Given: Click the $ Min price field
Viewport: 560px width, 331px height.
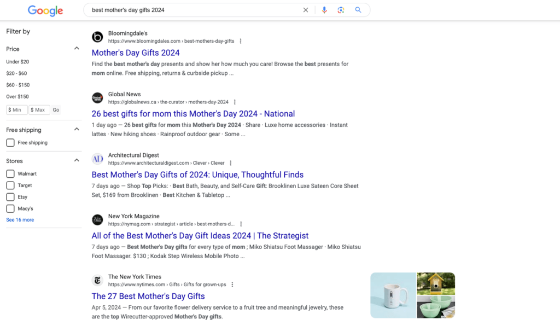Looking at the screenshot, I should (17, 110).
